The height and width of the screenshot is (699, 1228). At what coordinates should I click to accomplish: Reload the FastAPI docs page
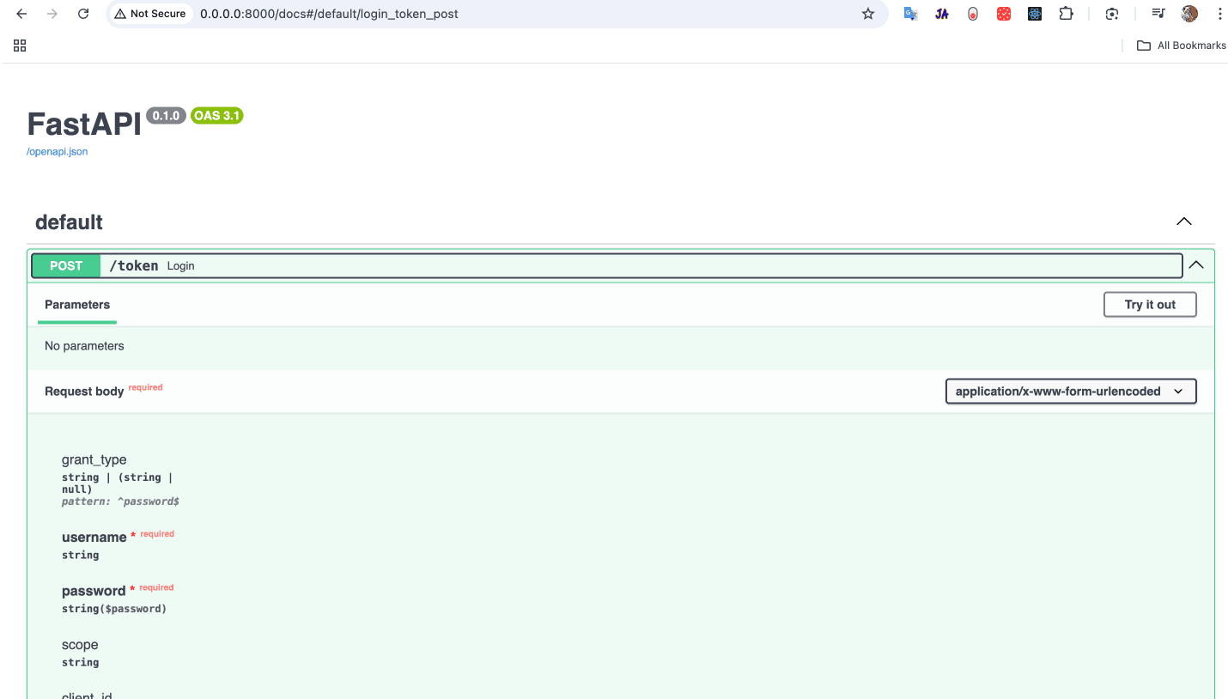(x=83, y=14)
